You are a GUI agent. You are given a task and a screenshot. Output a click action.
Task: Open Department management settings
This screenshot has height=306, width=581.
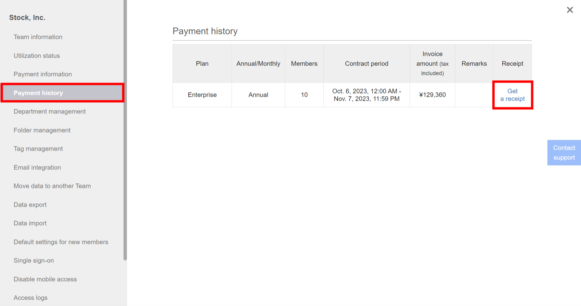pos(49,111)
